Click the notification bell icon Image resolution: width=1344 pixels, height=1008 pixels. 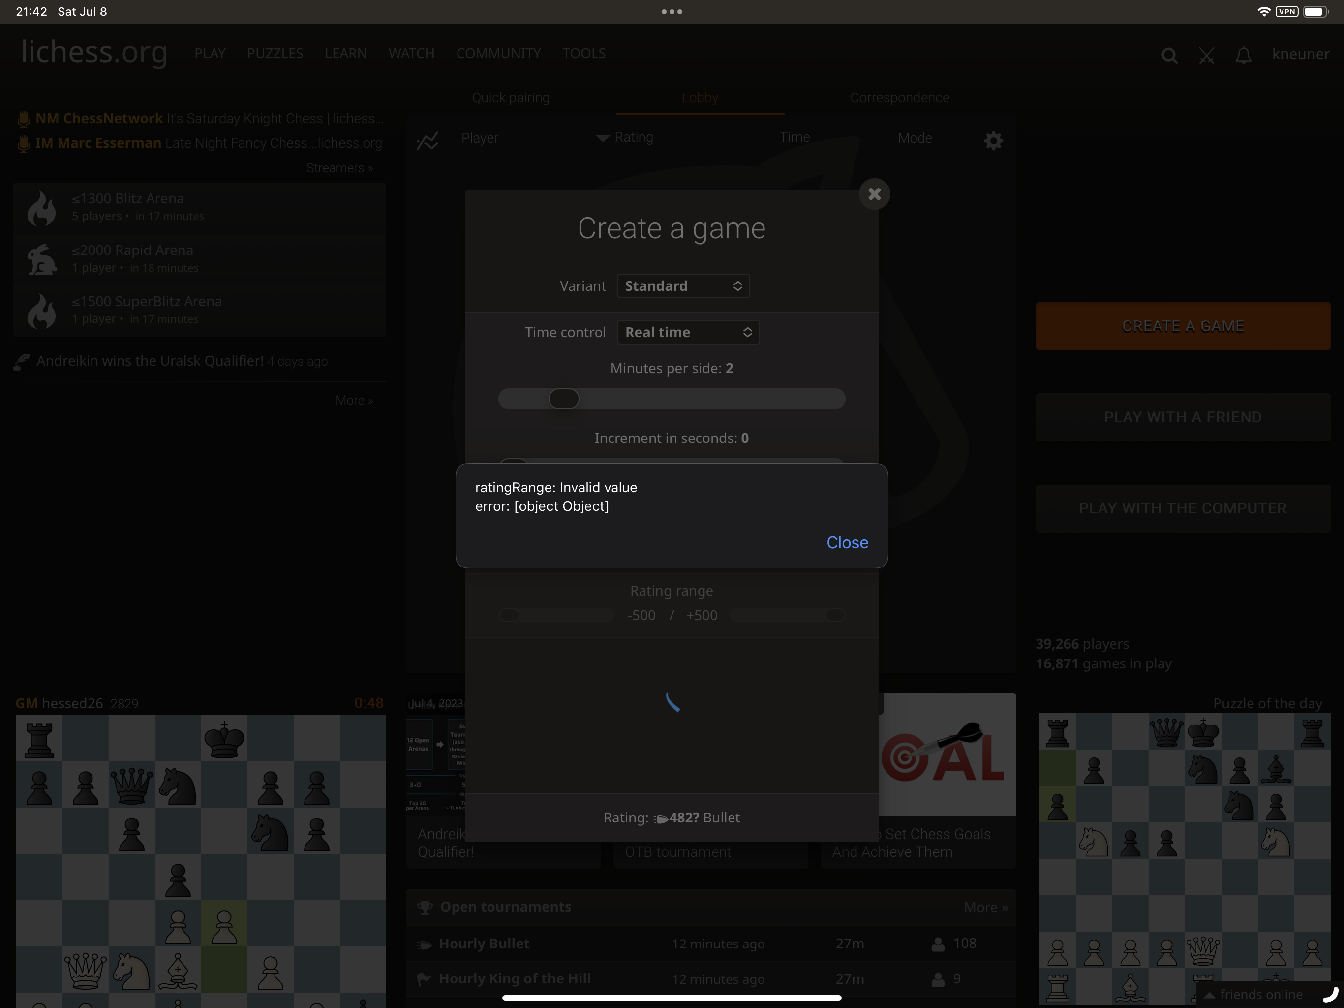pyautogui.click(x=1243, y=55)
